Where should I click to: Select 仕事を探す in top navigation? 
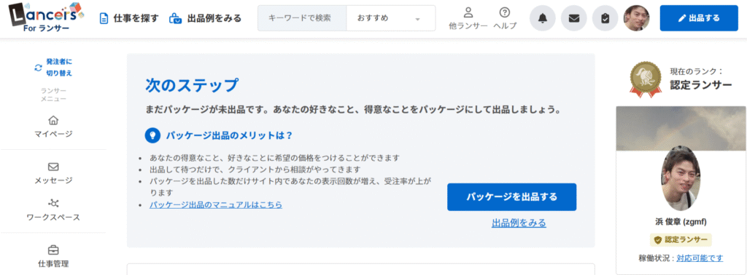point(128,18)
